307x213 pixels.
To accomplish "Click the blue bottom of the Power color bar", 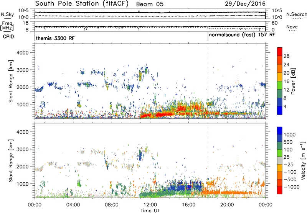I will click(280, 110).
